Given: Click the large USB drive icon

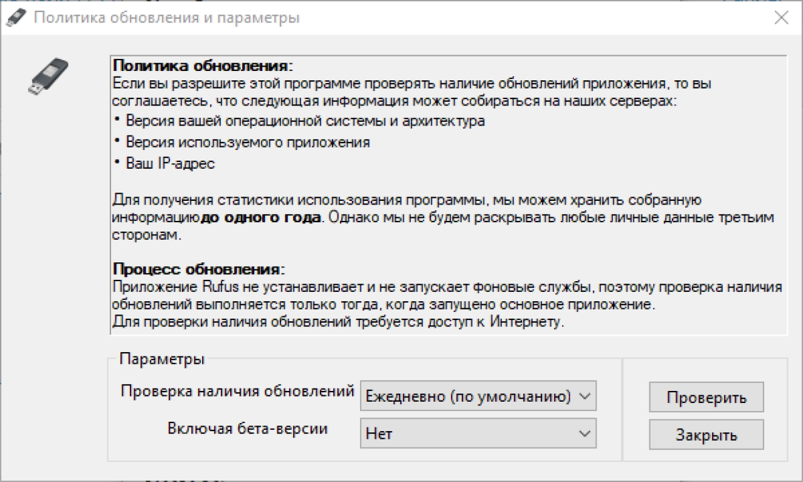Looking at the screenshot, I should click(48, 76).
